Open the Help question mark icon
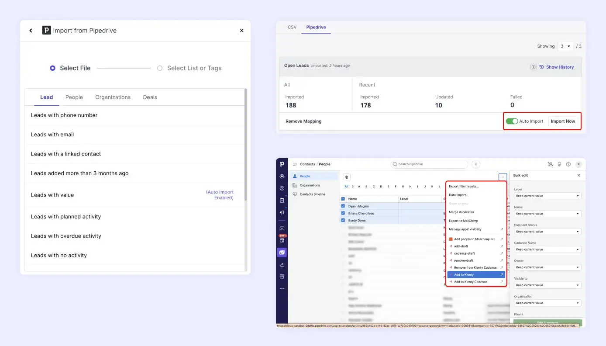Viewport: 606px width, 346px height. point(568,164)
